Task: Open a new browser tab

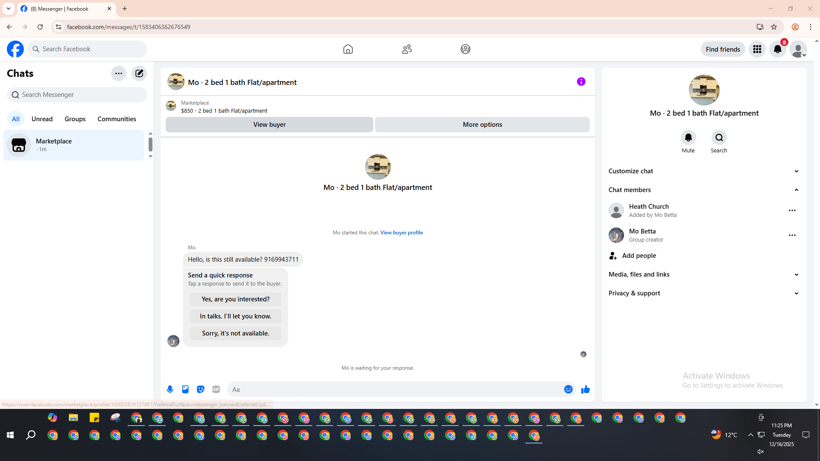Action: pos(125,9)
